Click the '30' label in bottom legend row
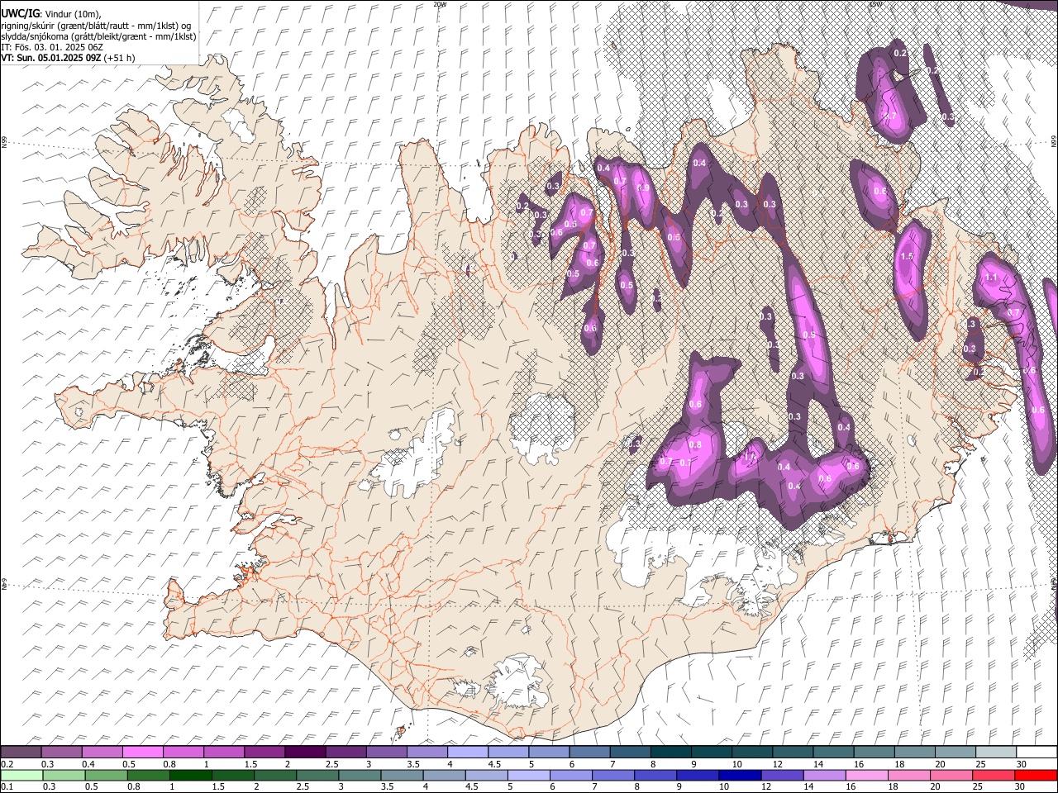This screenshot has height=793, width=1058. (1022, 786)
